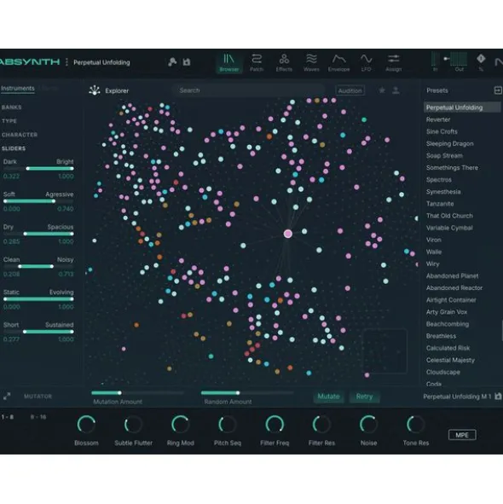Click the Tone Res macro knob
The height and width of the screenshot is (504, 503).
[x=415, y=425]
